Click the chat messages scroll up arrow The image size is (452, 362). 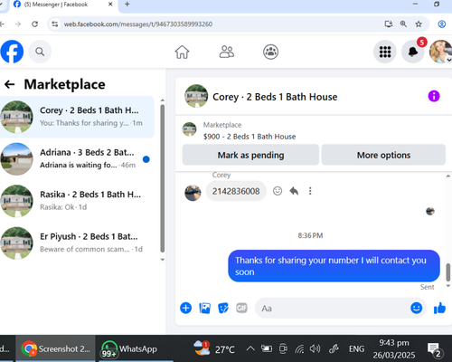[448, 176]
